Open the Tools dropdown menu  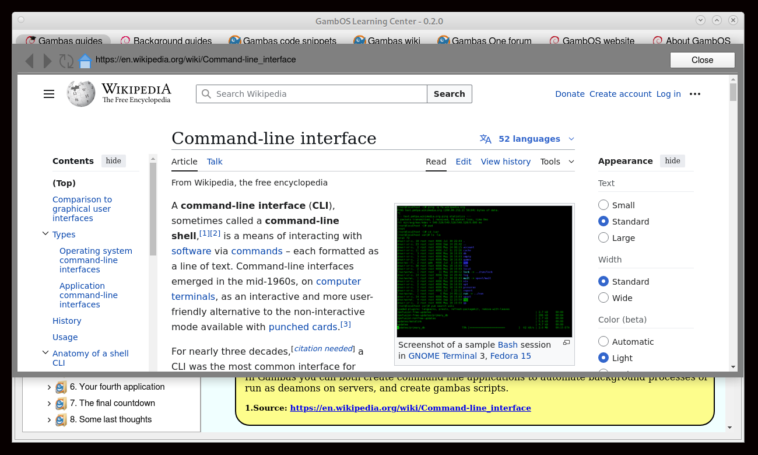[557, 162]
